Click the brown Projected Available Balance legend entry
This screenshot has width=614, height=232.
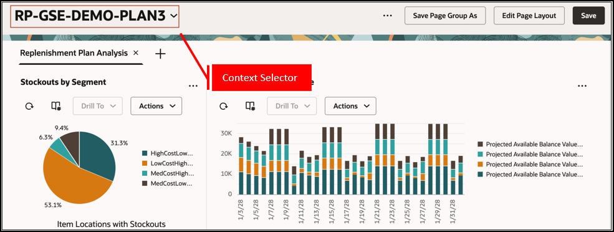tap(530, 144)
